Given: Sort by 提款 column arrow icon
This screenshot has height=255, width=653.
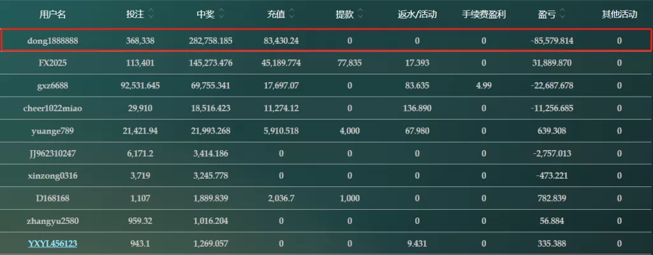Looking at the screenshot, I should (x=360, y=15).
